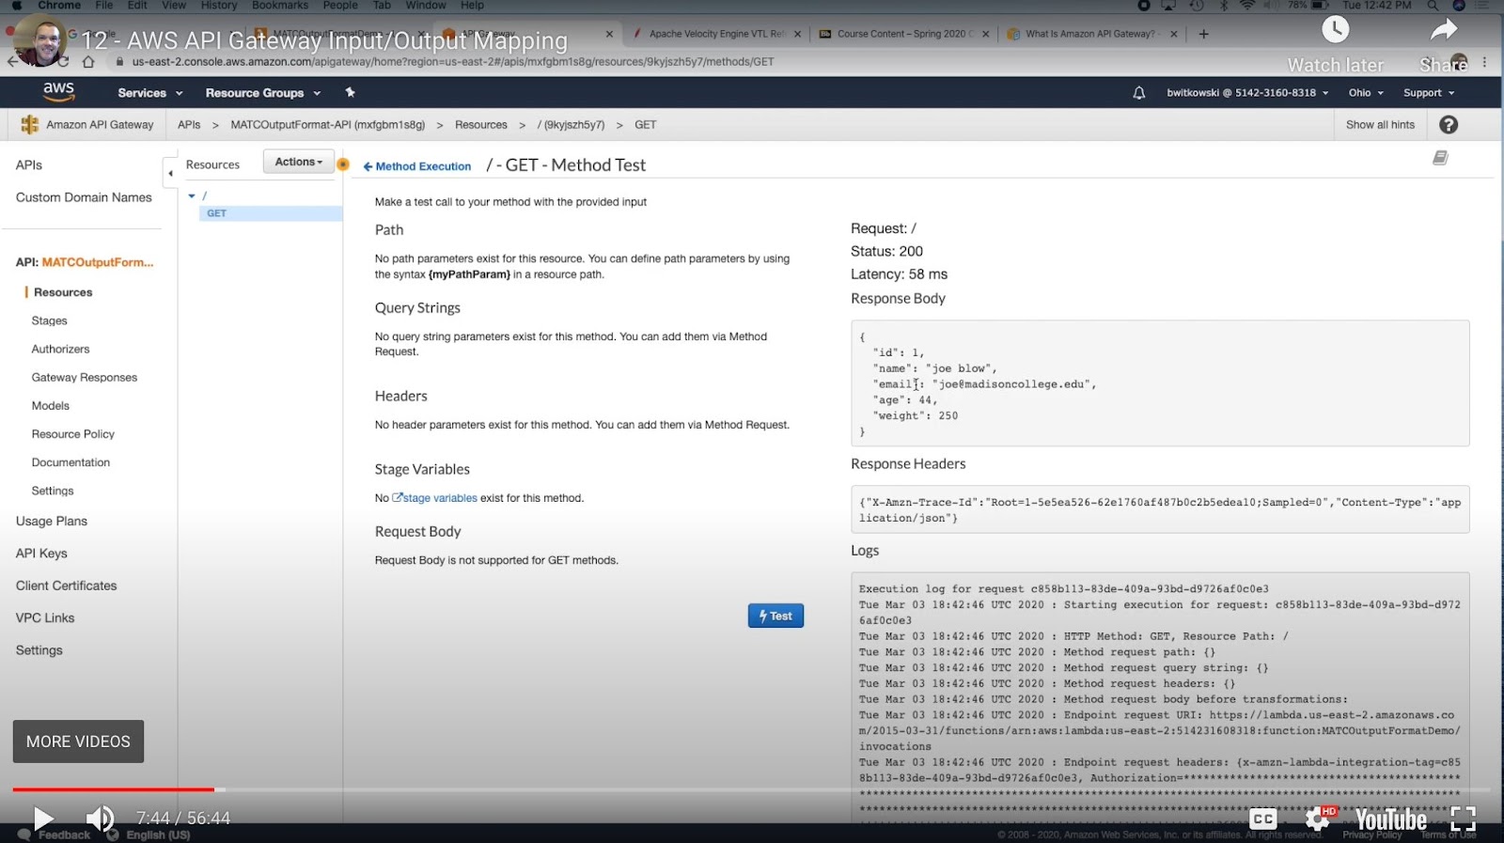
Task: Open the Bookmarks menu in macOS bar
Action: [280, 6]
